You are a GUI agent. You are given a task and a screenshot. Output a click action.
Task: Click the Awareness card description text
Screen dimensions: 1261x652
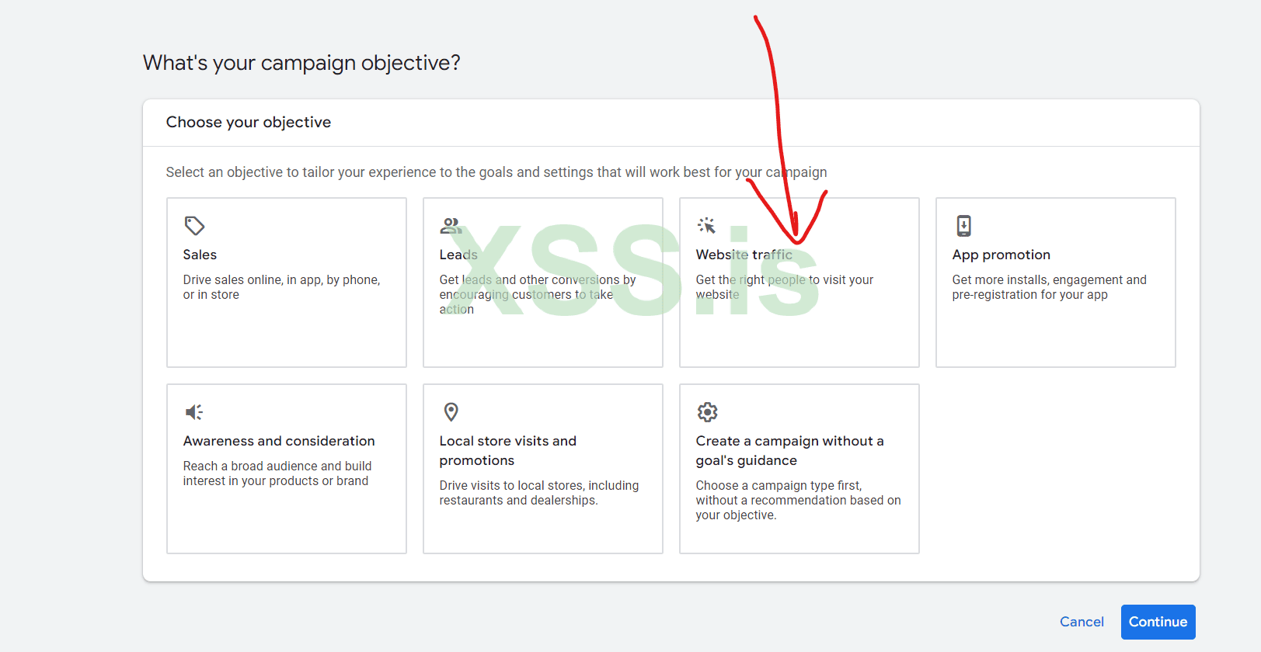[277, 473]
